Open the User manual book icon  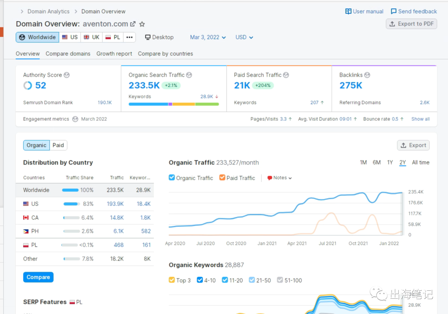click(x=348, y=12)
